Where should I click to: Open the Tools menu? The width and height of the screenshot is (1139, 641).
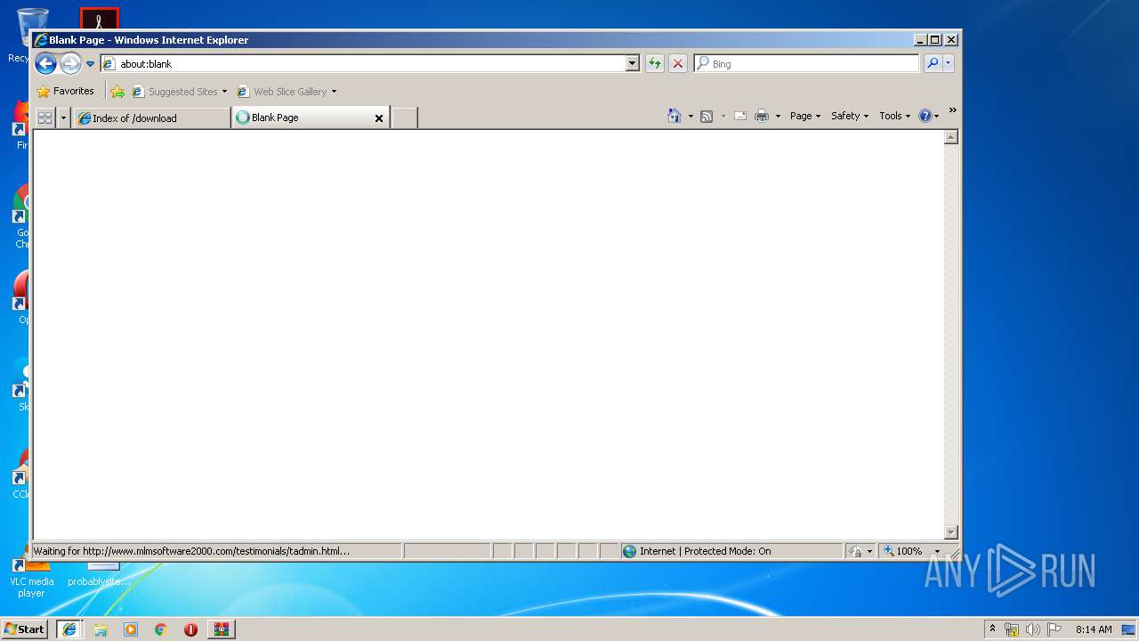point(894,116)
